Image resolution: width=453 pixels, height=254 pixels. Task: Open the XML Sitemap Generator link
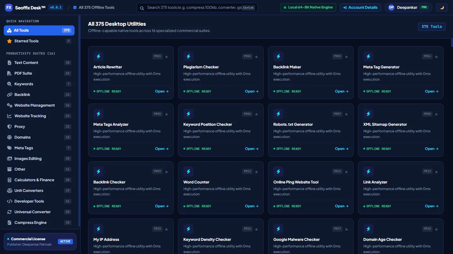(432, 149)
